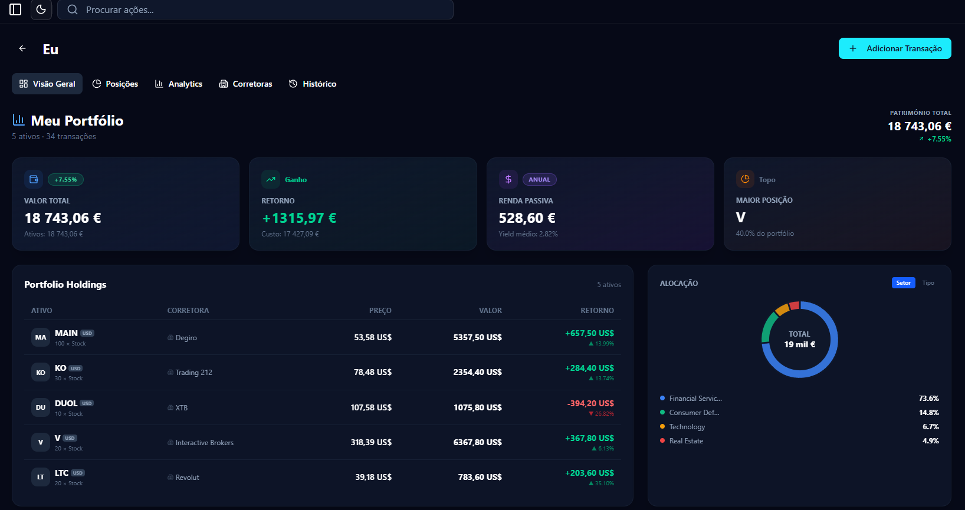Click the broker icon next to XTB

click(x=170, y=407)
